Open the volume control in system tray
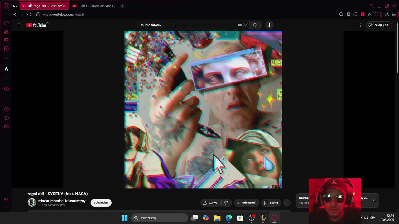The width and height of the screenshot is (399, 224). tap(366, 218)
